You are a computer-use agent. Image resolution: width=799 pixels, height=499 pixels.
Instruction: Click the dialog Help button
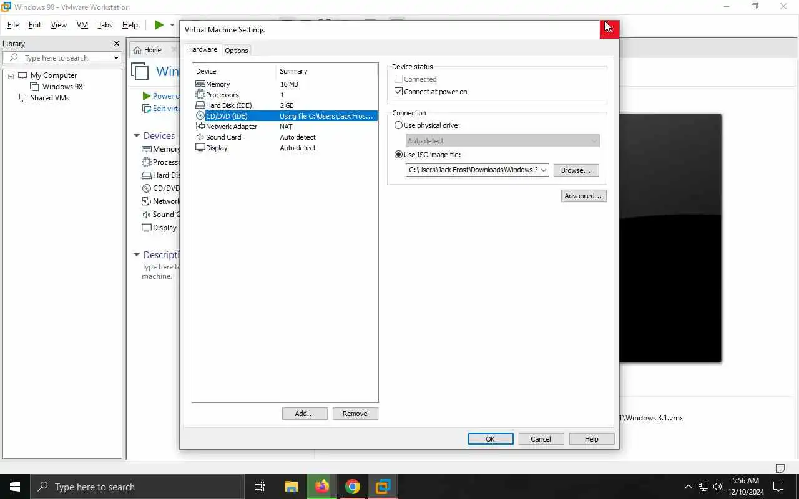click(x=592, y=439)
